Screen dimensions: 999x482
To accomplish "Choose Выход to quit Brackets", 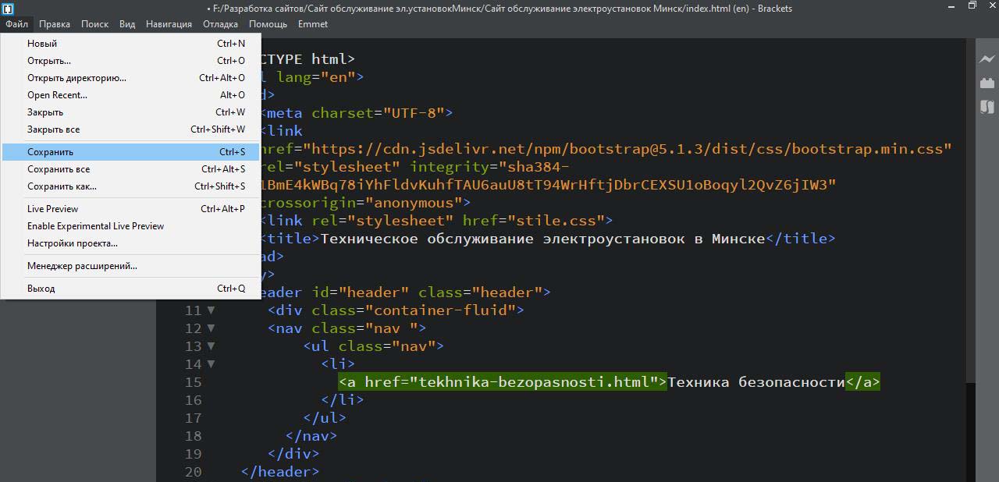I will 41,289.
